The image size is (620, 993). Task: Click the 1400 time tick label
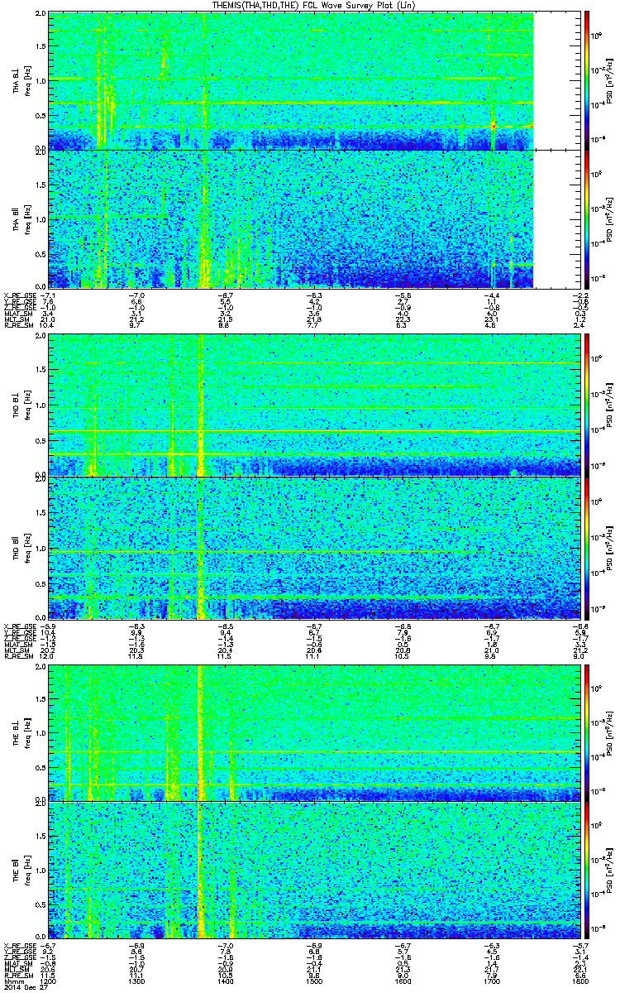point(225,981)
